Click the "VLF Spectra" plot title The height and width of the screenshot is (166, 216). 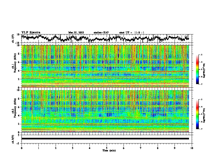coord(31,32)
